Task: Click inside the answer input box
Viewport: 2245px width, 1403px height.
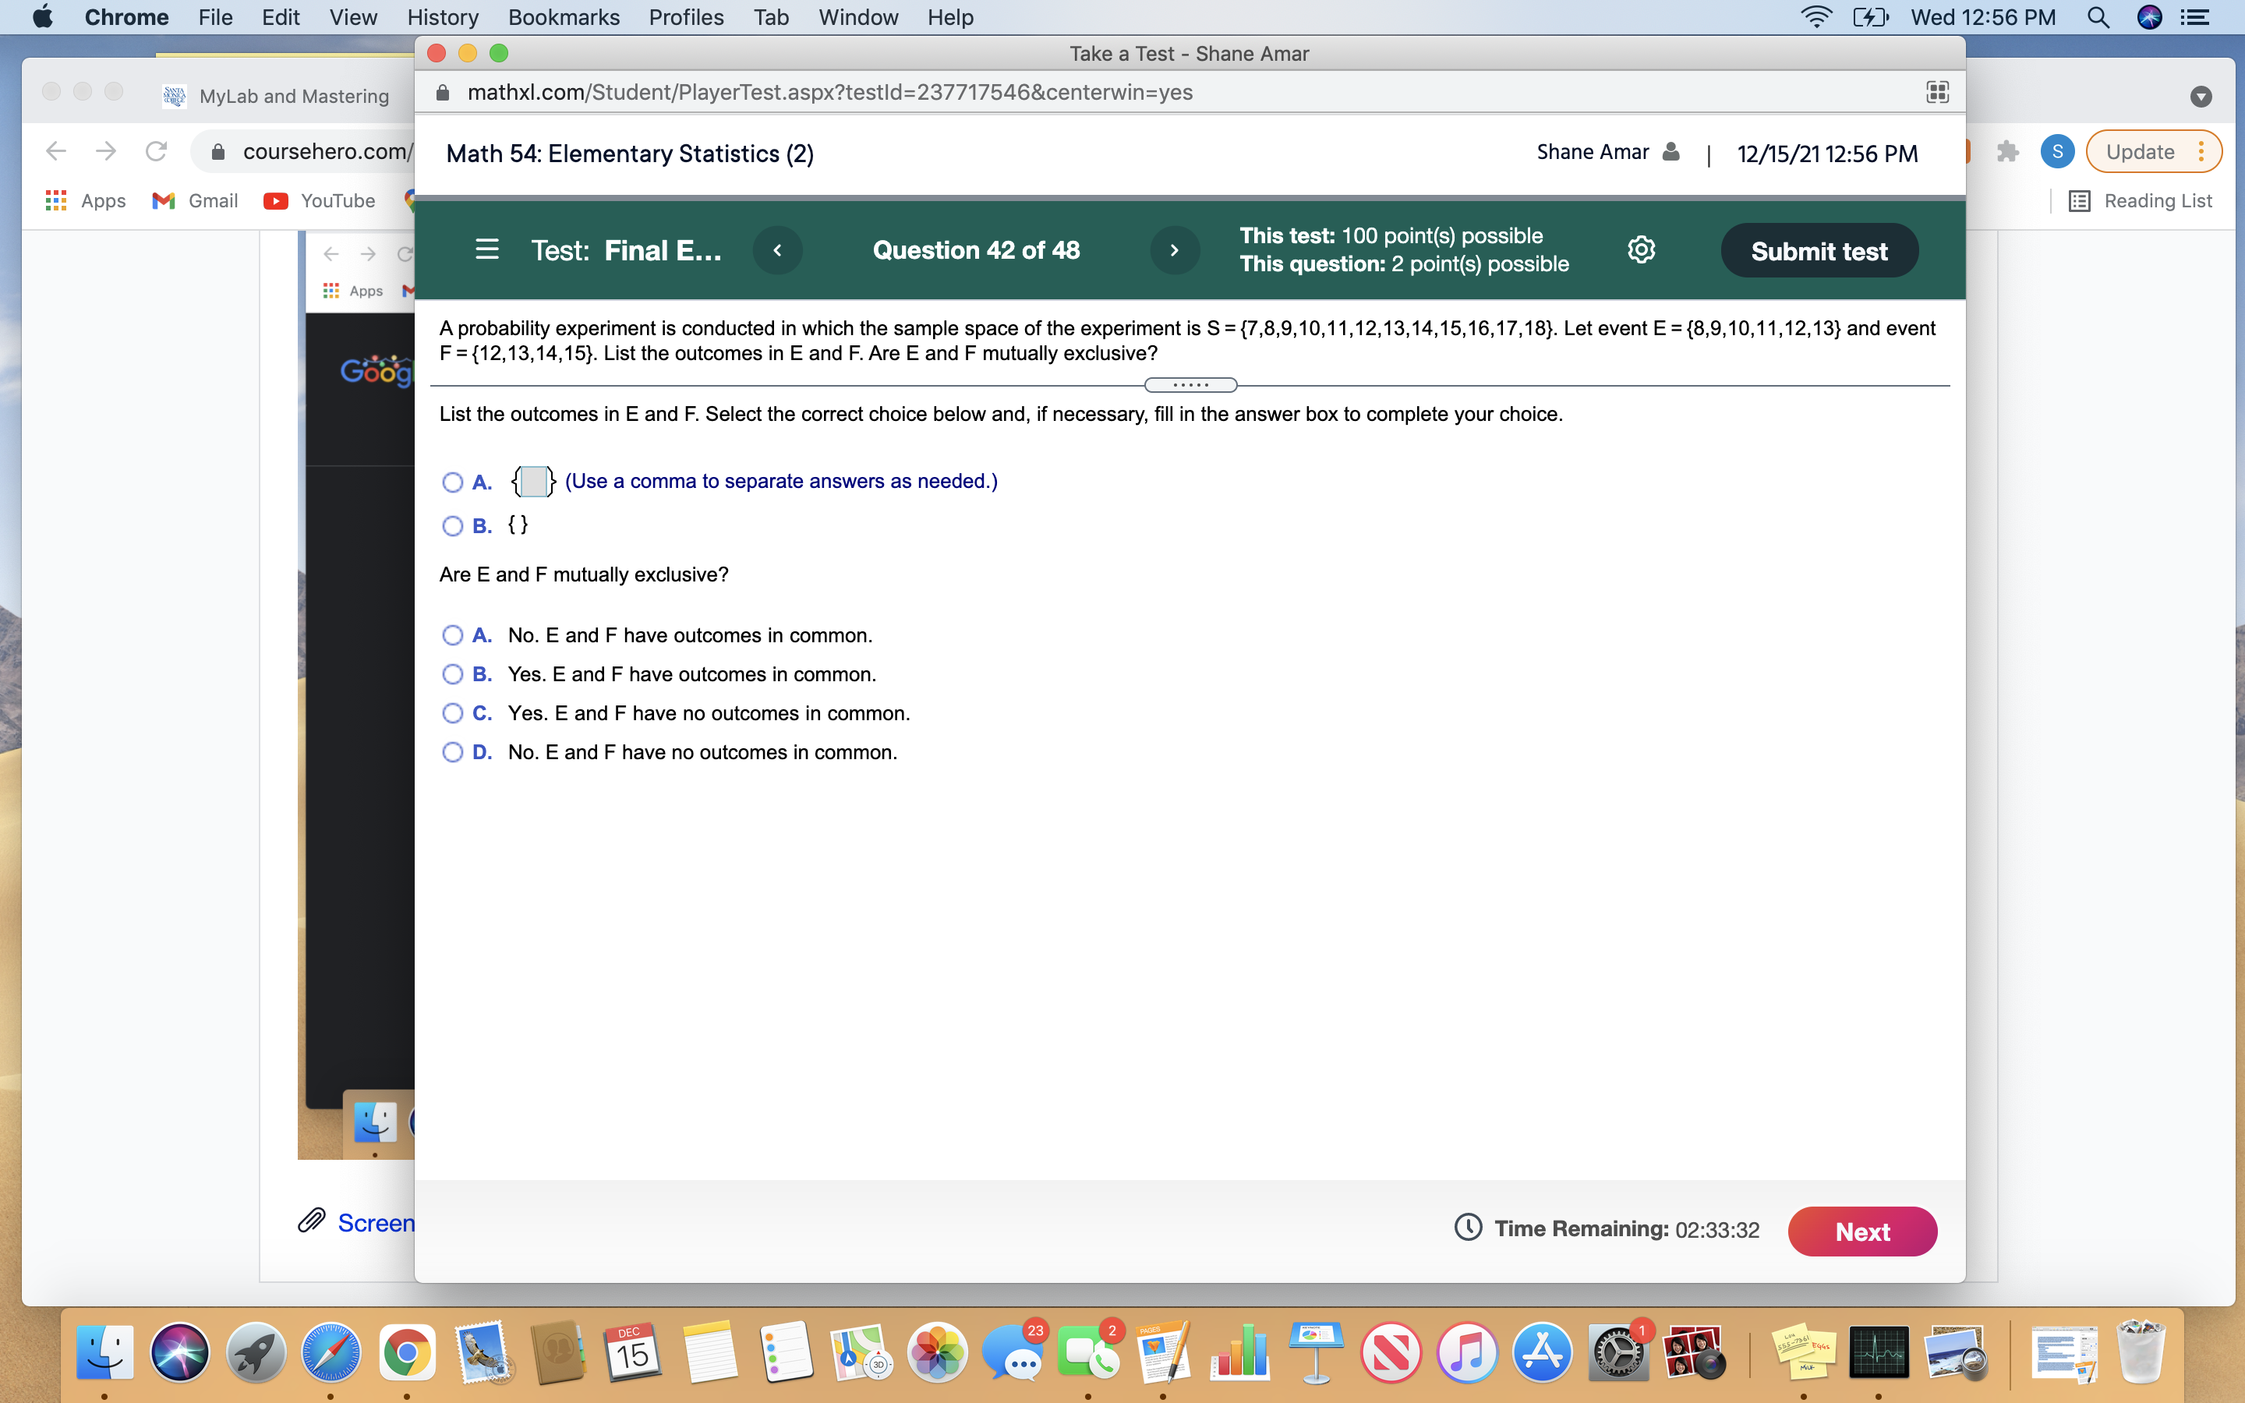Action: (x=532, y=482)
